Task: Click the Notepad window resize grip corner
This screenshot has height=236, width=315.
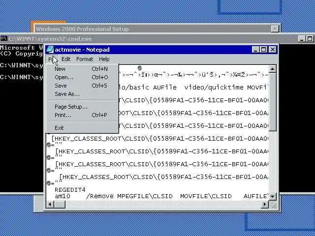Action: (x=273, y=205)
